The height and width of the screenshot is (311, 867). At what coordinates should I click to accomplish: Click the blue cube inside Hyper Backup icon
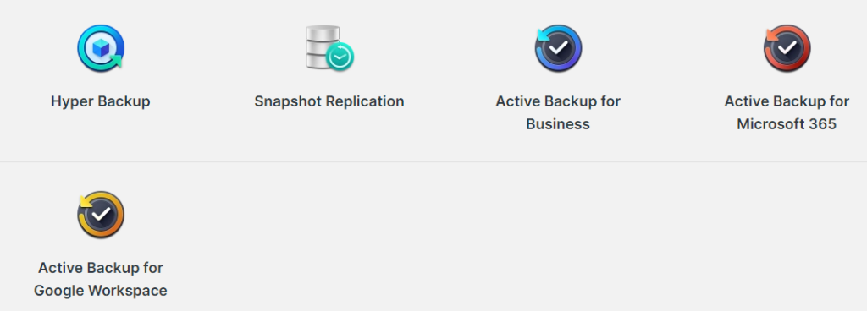point(101,48)
